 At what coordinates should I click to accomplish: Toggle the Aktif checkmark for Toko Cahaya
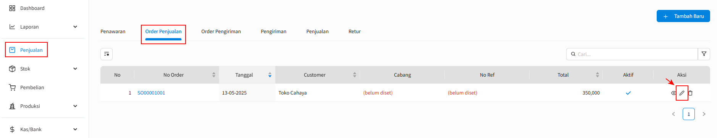628,93
